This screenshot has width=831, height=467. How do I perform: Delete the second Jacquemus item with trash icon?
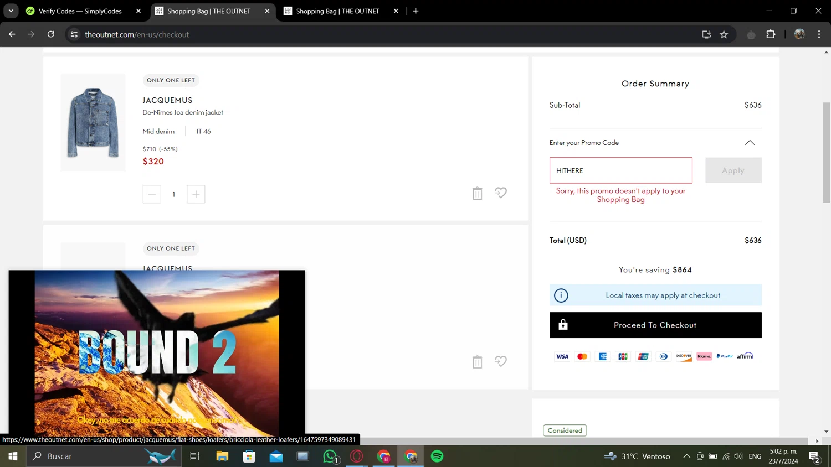(477, 362)
